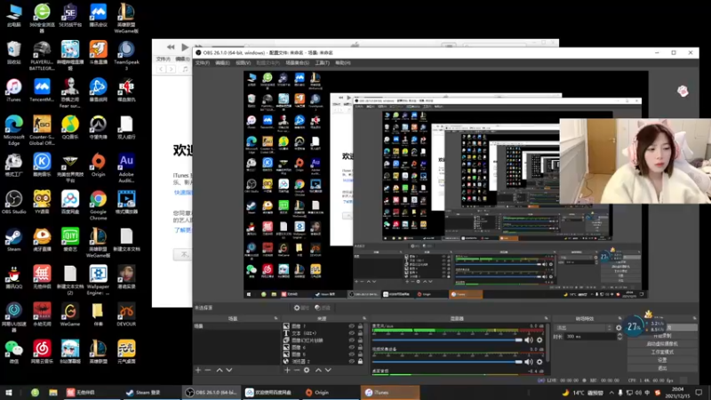Open the transition type dropdown 淡出
Viewport: 711px width, 400px height.
point(583,327)
